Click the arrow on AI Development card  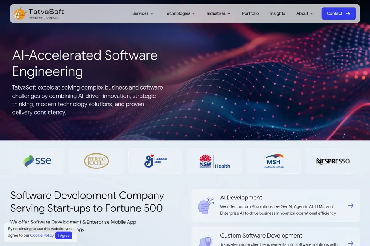coord(351,206)
